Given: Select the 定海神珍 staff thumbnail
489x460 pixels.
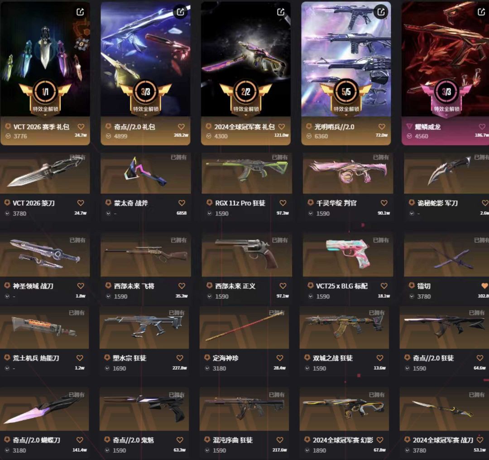Looking at the screenshot, I should coord(244,328).
